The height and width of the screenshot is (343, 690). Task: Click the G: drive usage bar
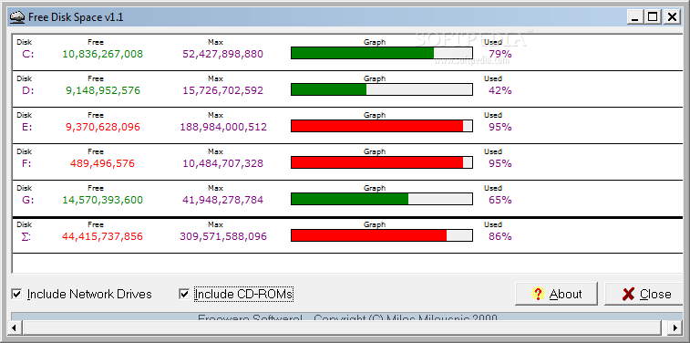[x=382, y=199]
